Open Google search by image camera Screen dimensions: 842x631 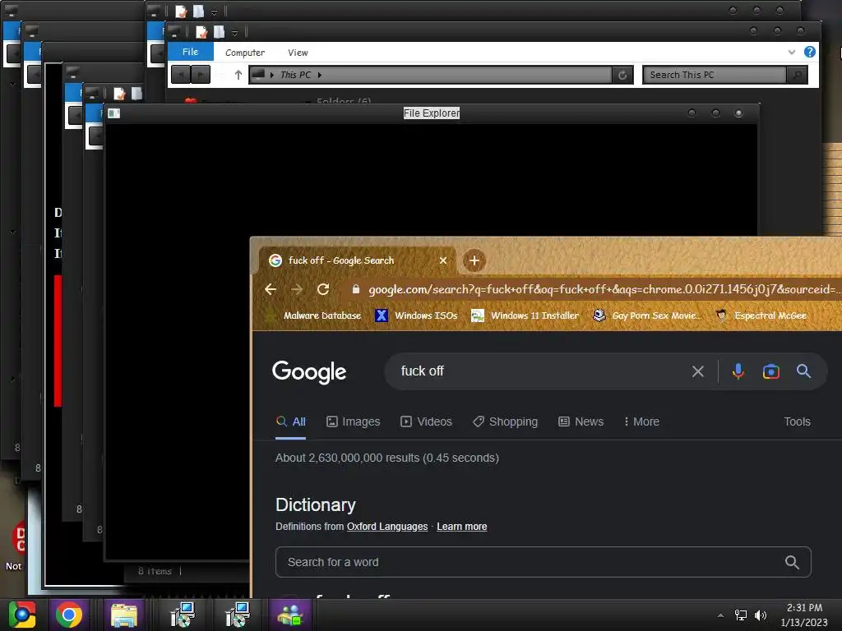(x=771, y=371)
